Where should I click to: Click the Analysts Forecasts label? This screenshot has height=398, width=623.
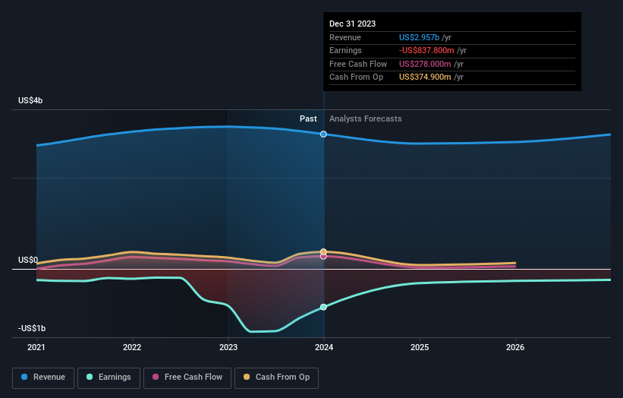pyautogui.click(x=365, y=119)
